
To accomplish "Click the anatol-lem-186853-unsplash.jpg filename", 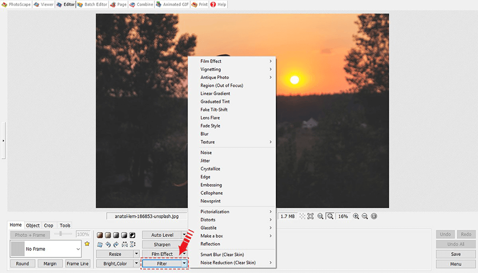I will click(x=146, y=216).
